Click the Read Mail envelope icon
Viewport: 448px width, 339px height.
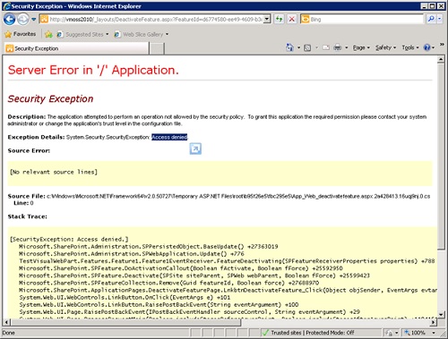(326, 47)
